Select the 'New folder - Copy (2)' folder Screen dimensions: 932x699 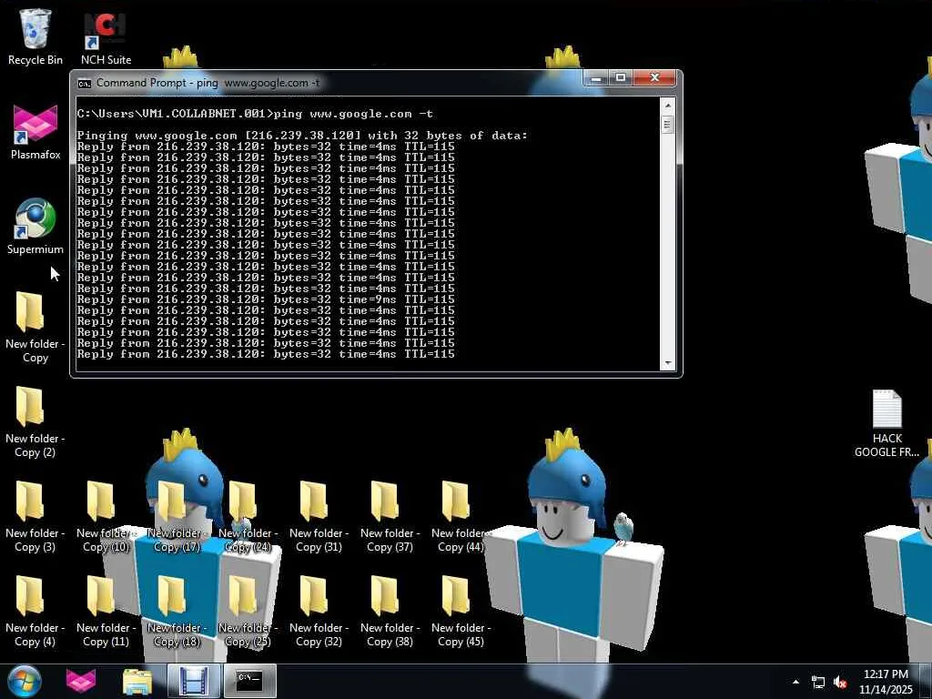(35, 422)
